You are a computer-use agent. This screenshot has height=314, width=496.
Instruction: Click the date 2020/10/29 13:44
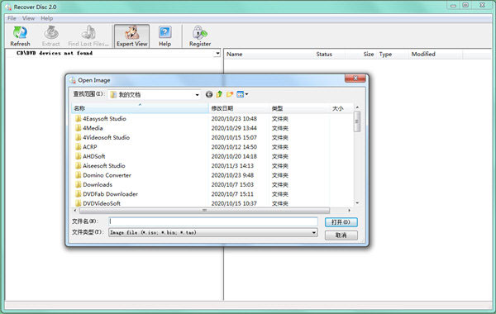pos(234,128)
